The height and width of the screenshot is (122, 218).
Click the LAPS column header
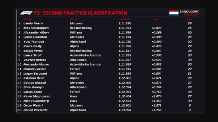tap(190, 19)
